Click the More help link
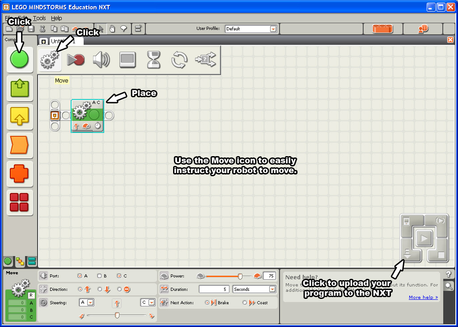This screenshot has width=458, height=327. (x=423, y=297)
